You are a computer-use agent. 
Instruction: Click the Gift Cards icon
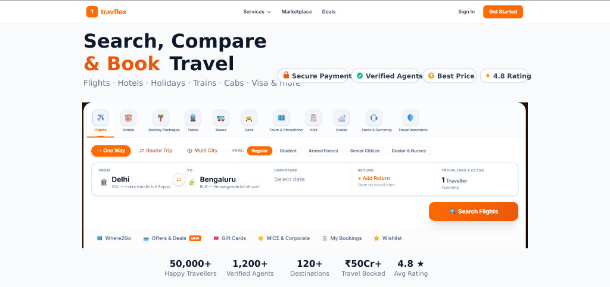click(216, 238)
